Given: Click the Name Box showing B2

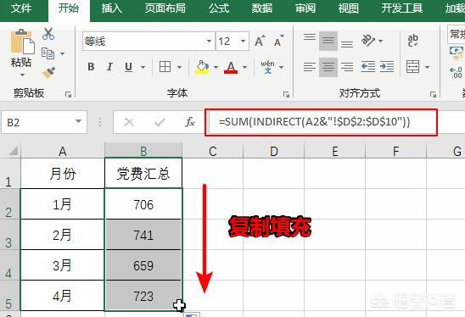Looking at the screenshot, I should click(44, 122).
